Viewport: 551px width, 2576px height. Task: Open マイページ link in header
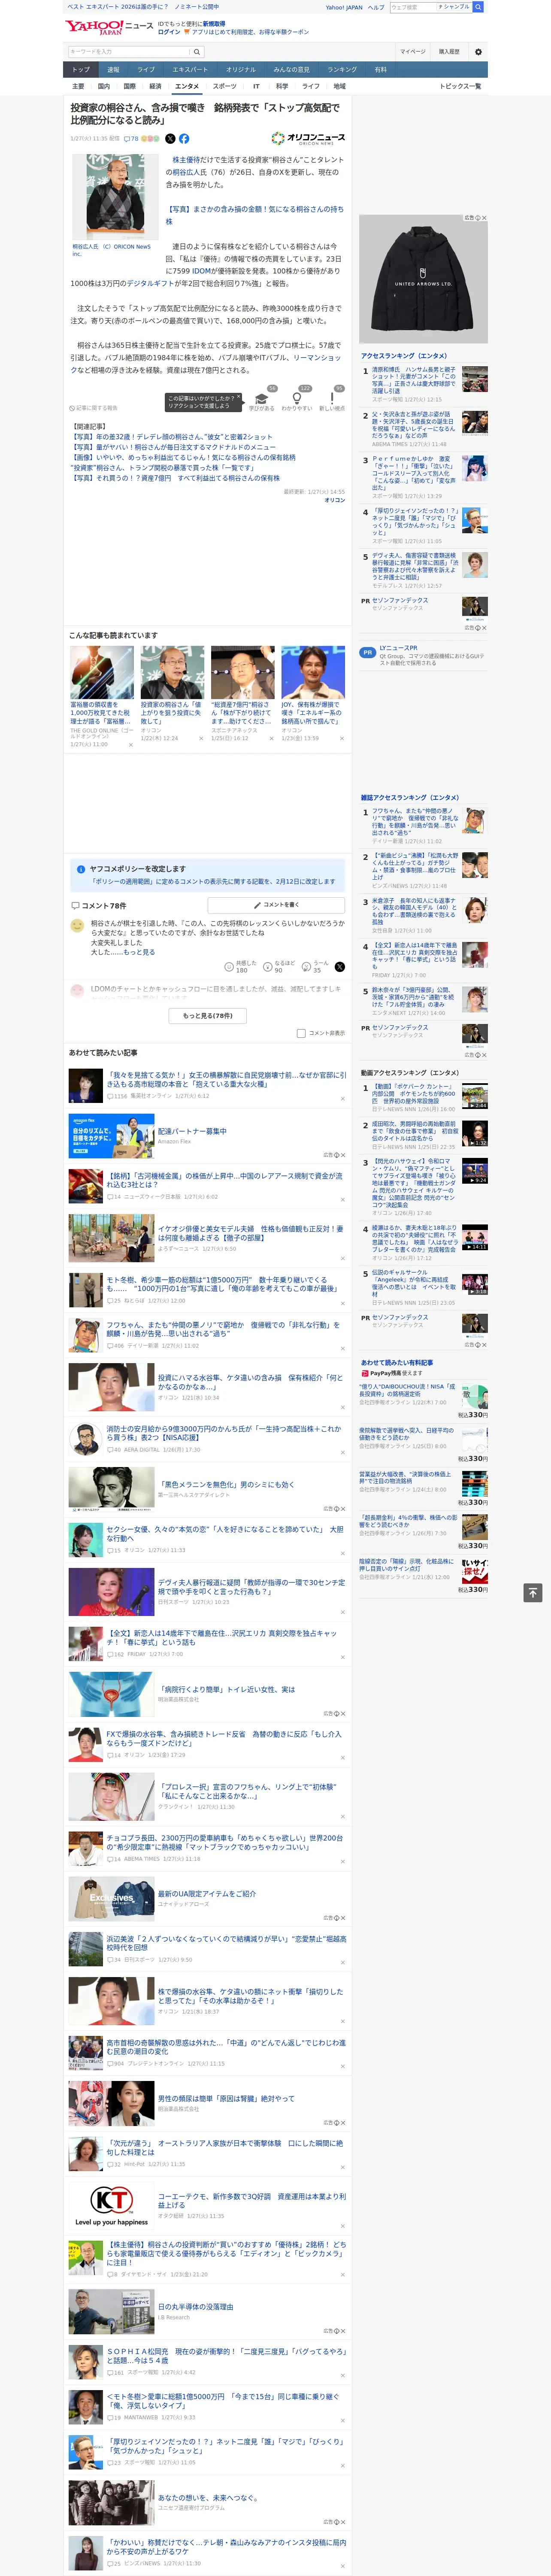[412, 51]
